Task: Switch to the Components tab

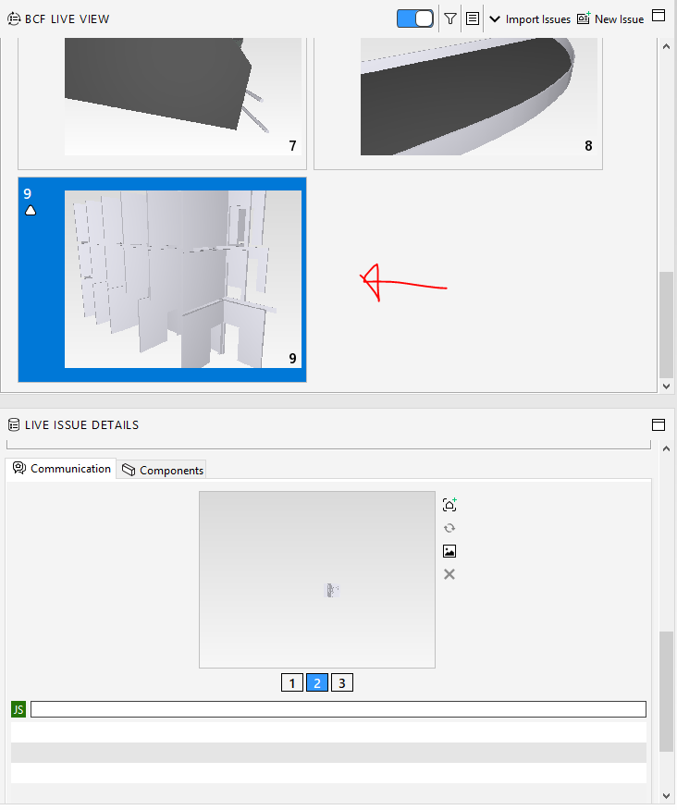Action: coord(162,470)
